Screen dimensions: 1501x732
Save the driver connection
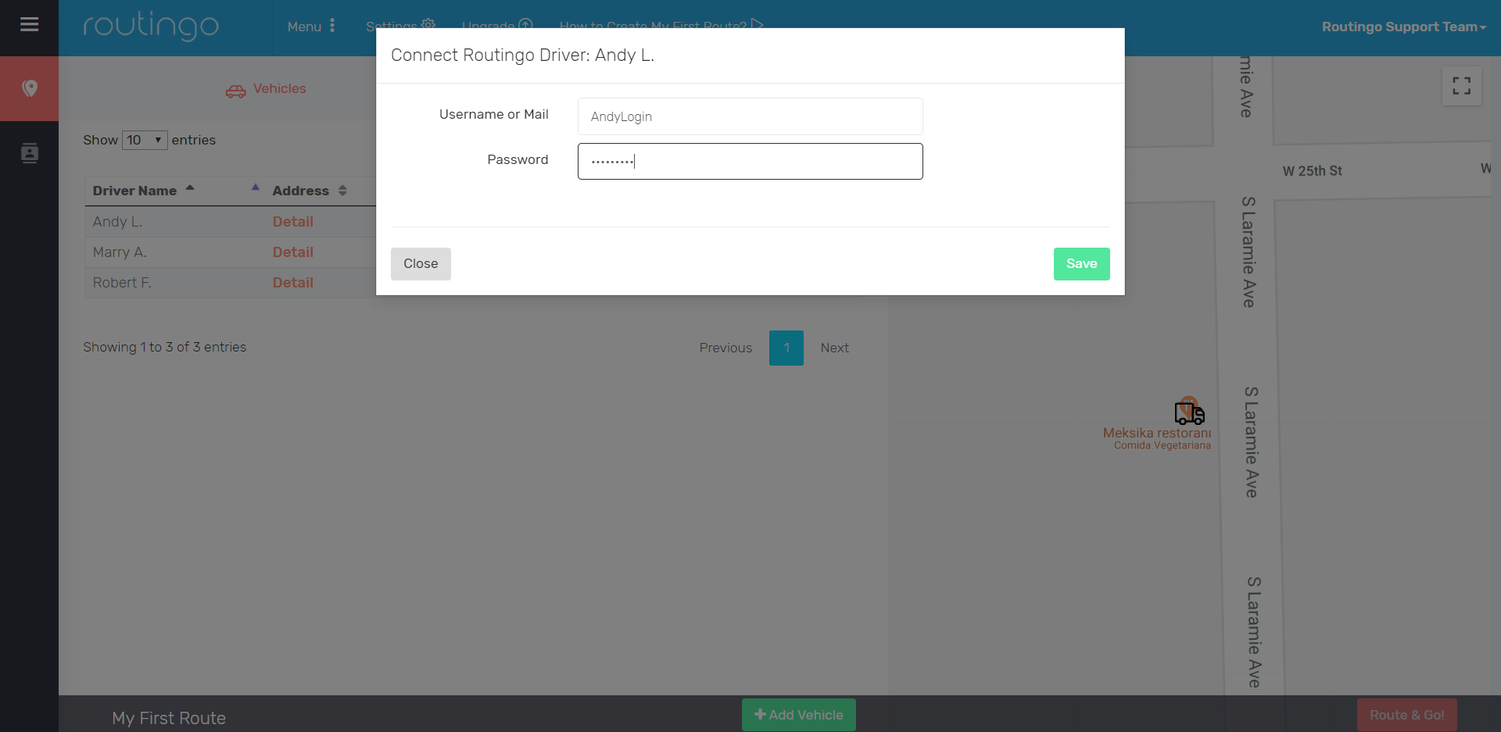(x=1081, y=264)
